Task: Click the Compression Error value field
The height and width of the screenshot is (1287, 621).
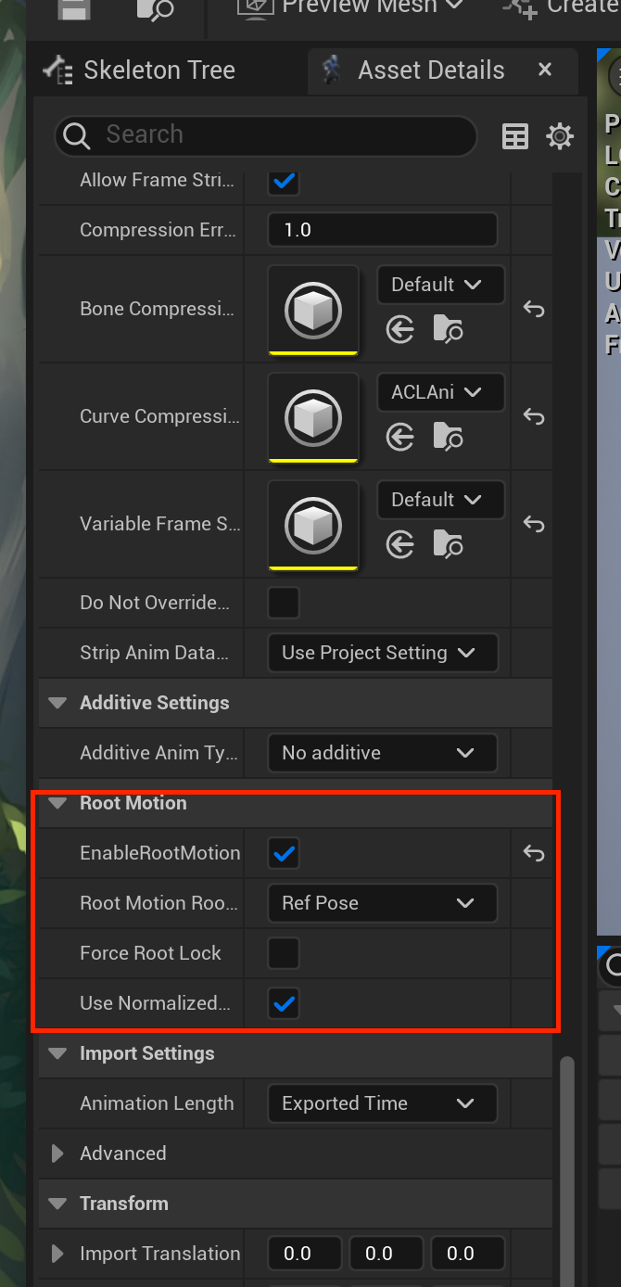Action: click(383, 229)
